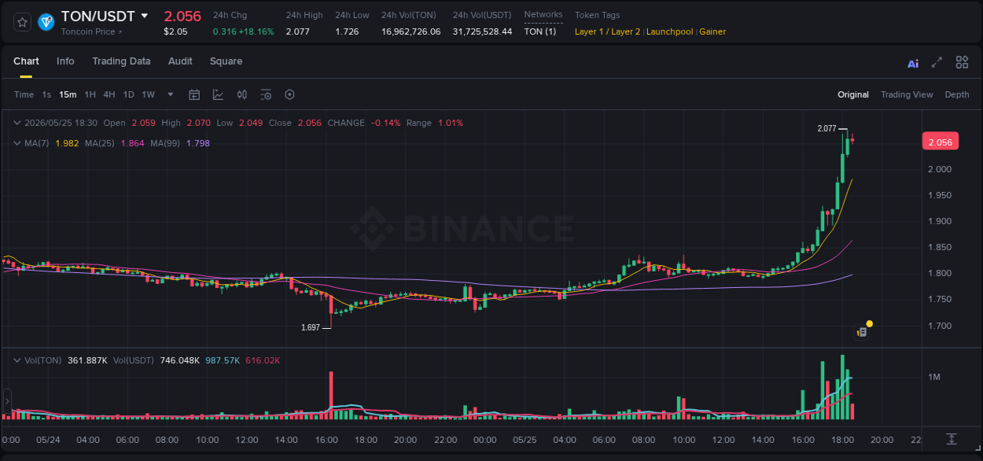The width and height of the screenshot is (983, 461).
Task: Select the 1W interval
Action: tap(148, 94)
